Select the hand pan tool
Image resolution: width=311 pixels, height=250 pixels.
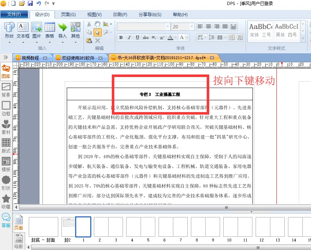(x=97, y=24)
